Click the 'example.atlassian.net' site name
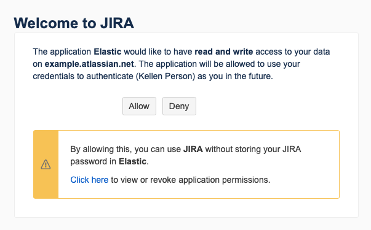 point(89,64)
